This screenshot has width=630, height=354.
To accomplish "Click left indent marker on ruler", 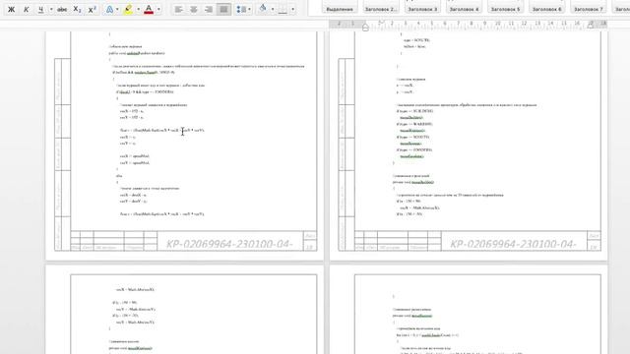I will click(x=365, y=28).
